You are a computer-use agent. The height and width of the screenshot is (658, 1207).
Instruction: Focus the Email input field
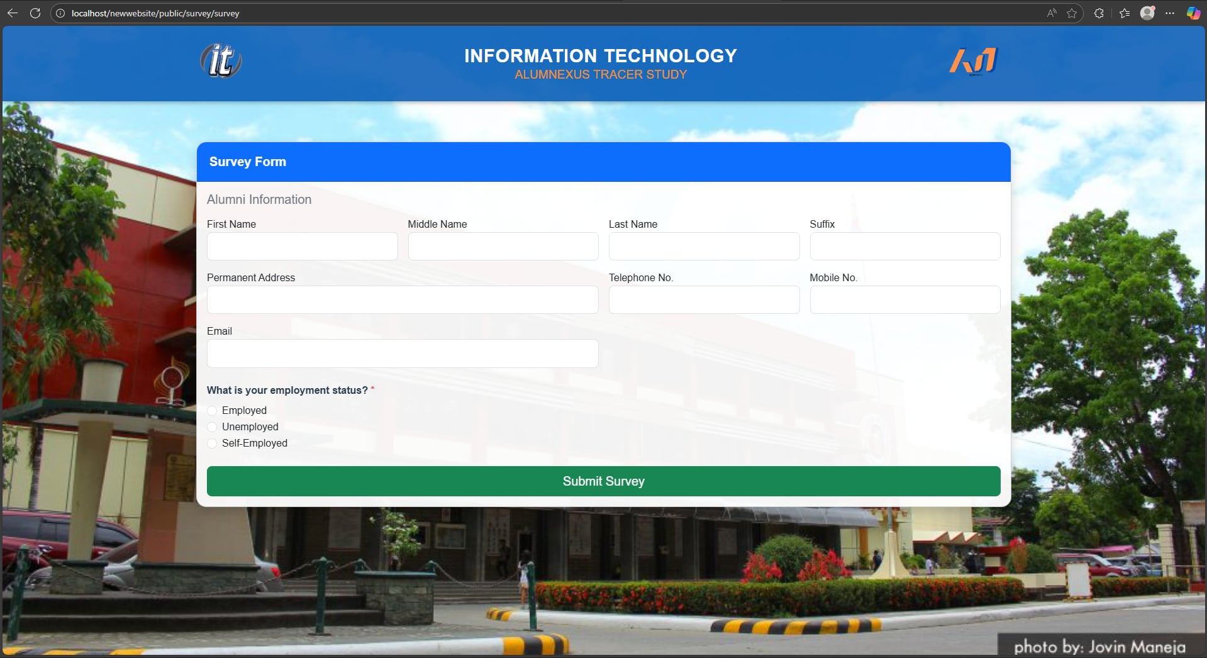click(403, 353)
